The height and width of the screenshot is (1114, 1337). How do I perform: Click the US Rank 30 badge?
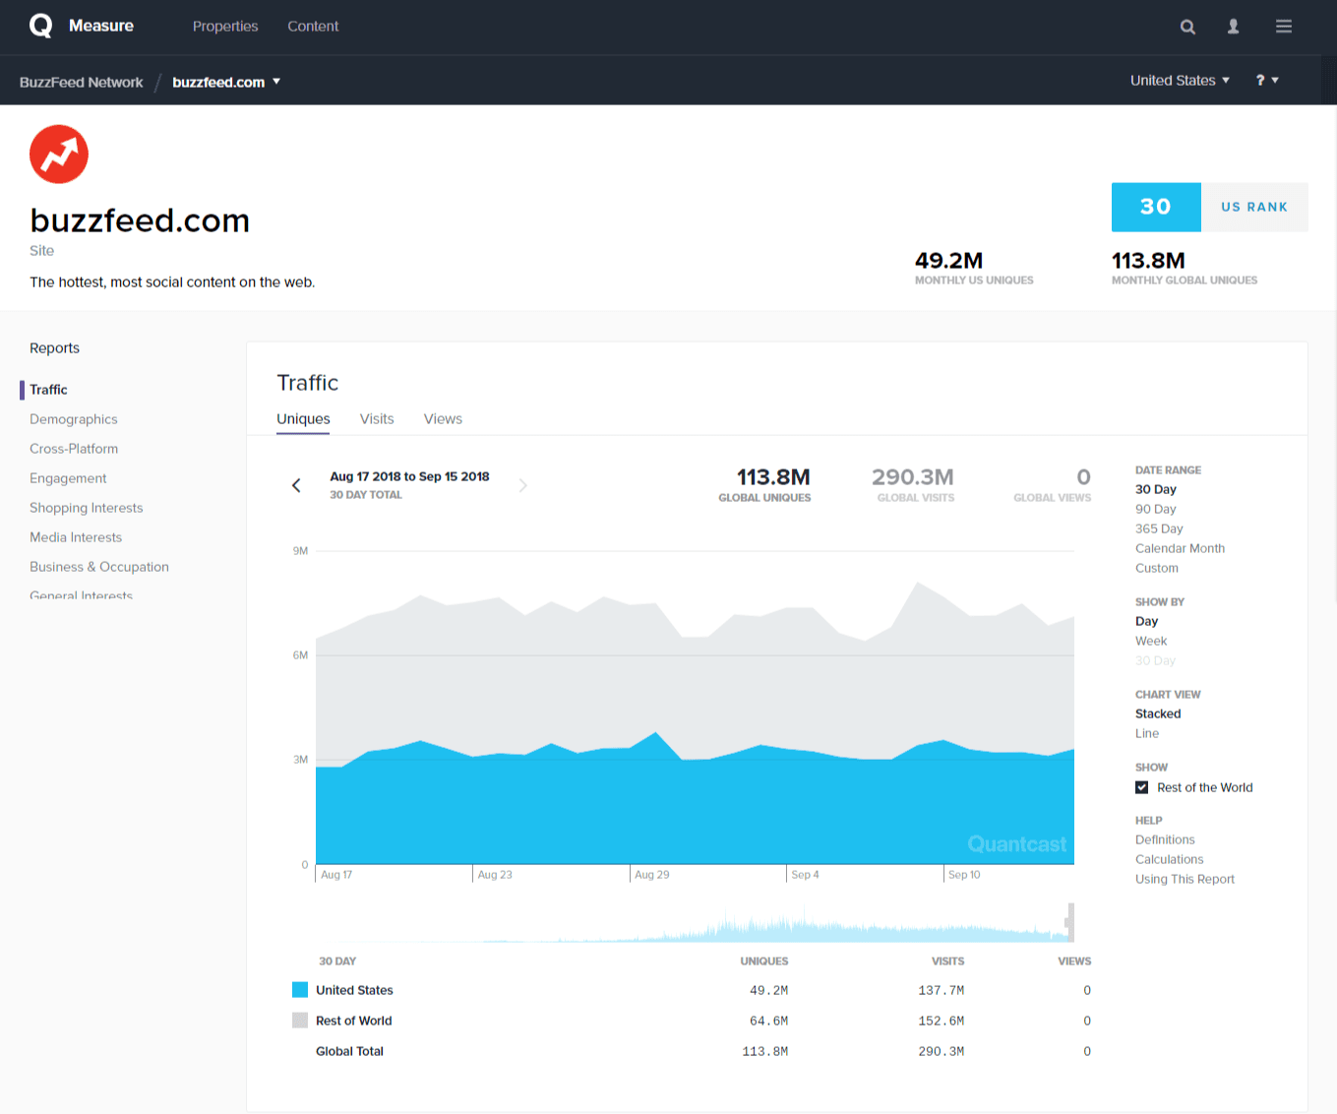coord(1209,207)
